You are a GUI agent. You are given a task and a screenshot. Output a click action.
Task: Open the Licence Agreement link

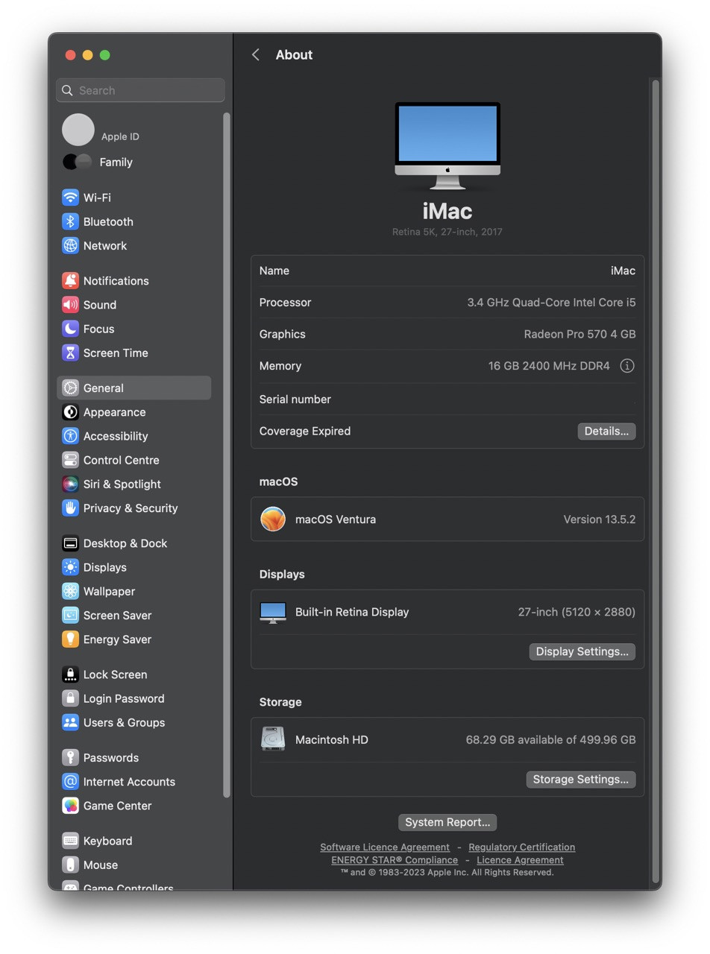520,859
